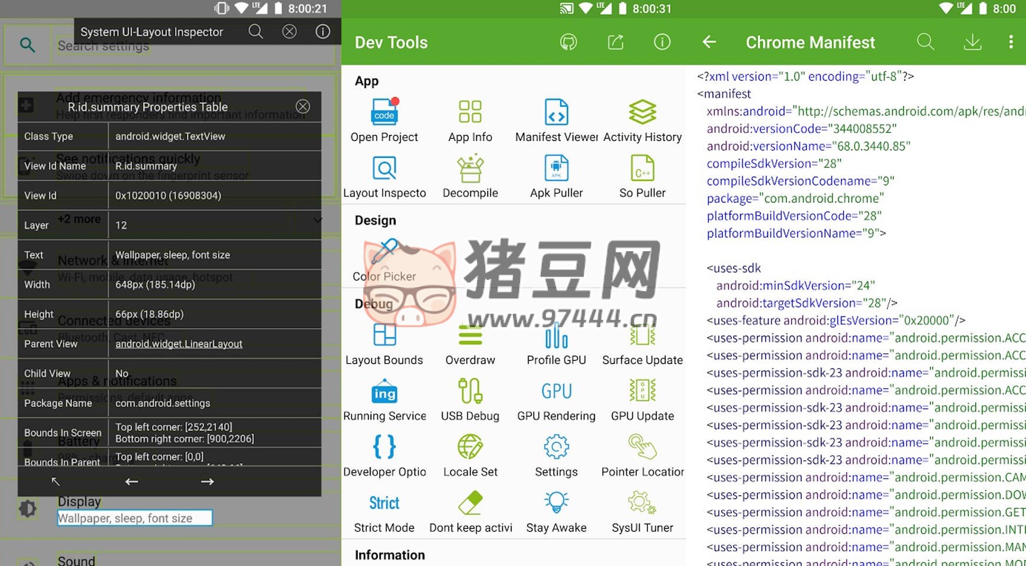1026x566 pixels.
Task: Open So Puller
Action: [642, 177]
